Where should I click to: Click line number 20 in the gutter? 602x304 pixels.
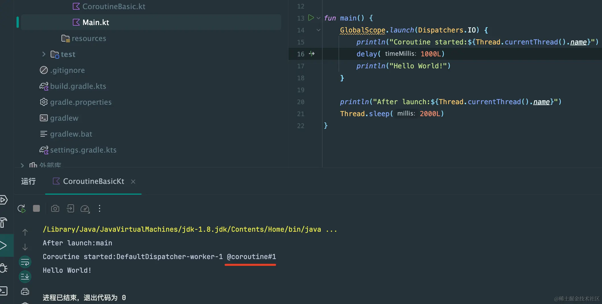click(x=301, y=102)
